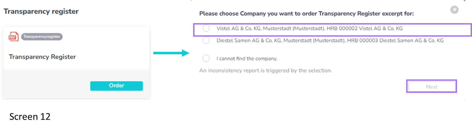Choose the 'I cannot find the company' radio
This screenshot has width=472, height=129.
(x=206, y=58)
